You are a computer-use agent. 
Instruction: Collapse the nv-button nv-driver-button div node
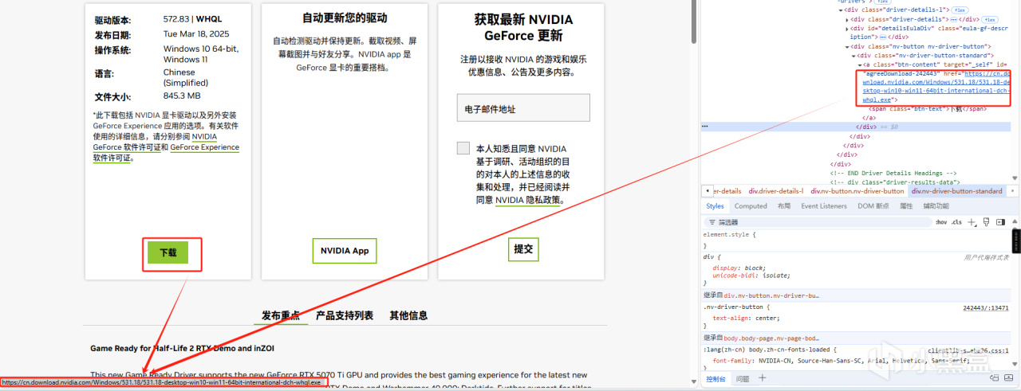(846, 47)
